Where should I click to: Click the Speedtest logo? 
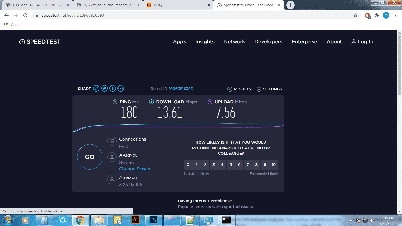[40, 41]
